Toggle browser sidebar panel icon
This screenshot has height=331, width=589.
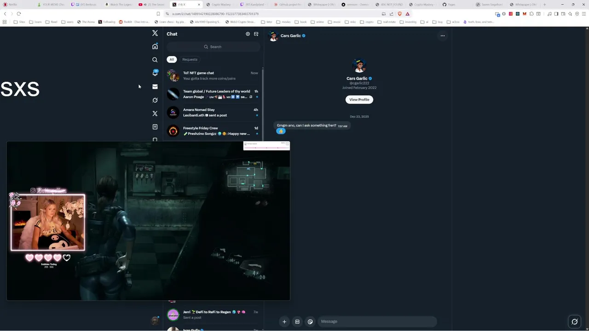point(556,14)
